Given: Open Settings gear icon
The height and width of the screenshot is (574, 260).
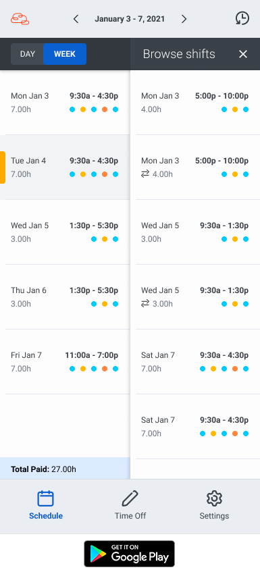Looking at the screenshot, I should point(214,498).
